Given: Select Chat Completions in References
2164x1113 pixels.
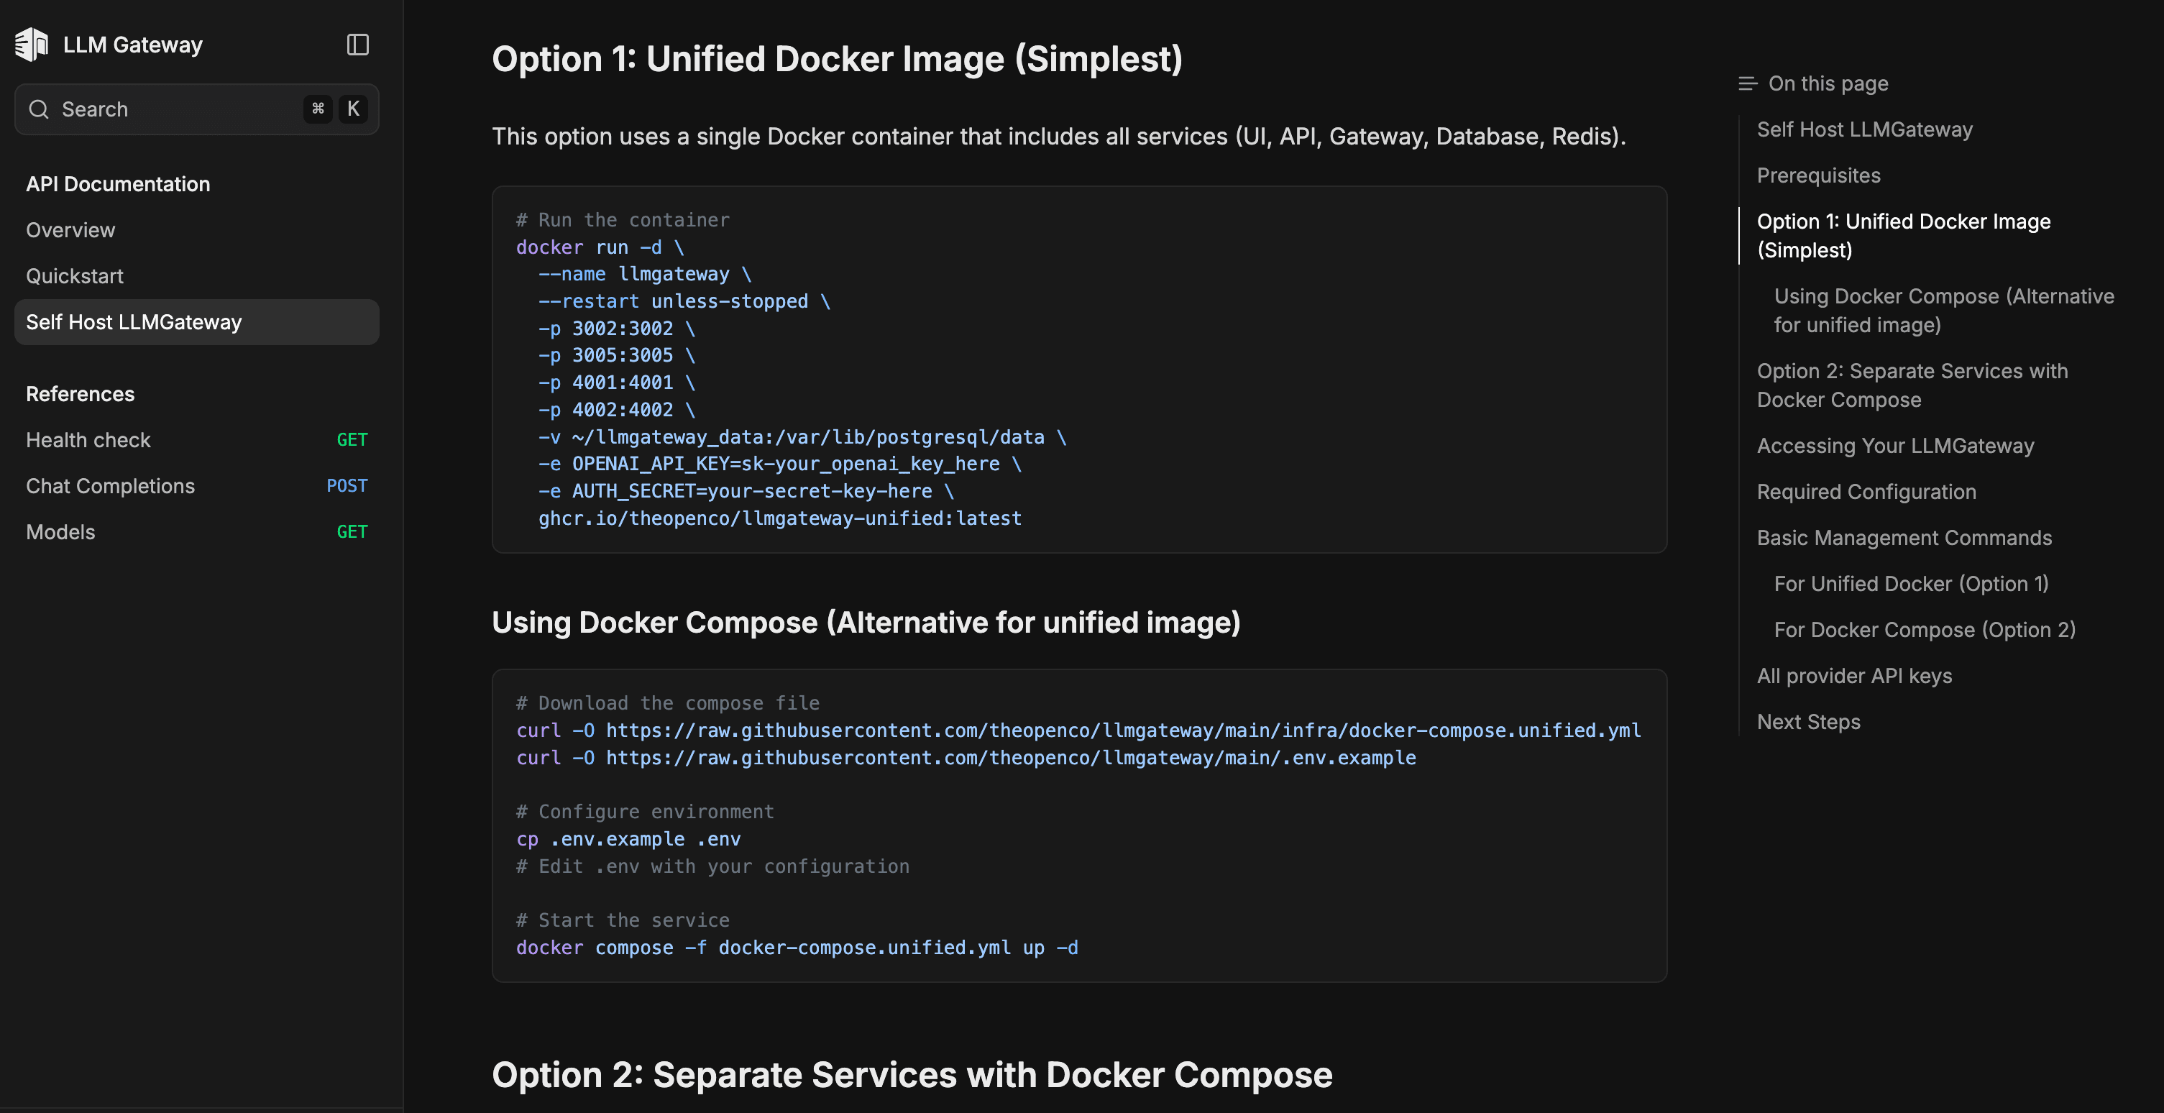Looking at the screenshot, I should click(x=110, y=485).
